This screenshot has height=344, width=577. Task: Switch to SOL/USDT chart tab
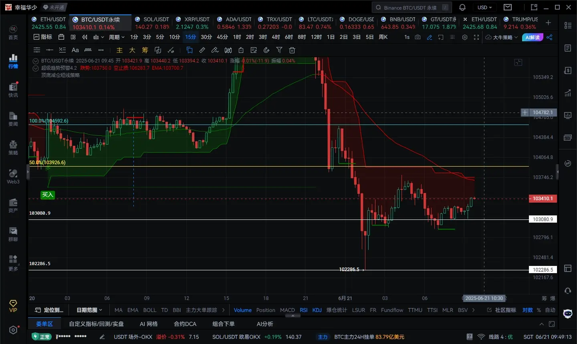pos(152,23)
